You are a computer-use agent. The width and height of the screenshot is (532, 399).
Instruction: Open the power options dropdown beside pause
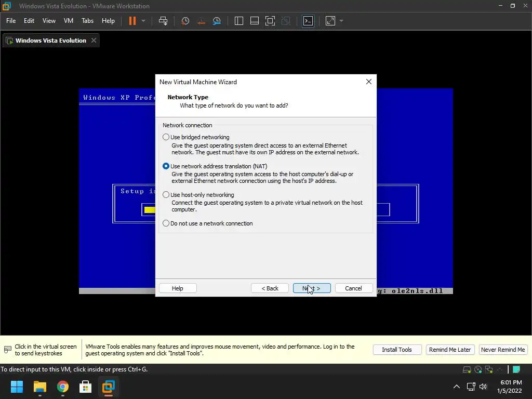(x=143, y=21)
